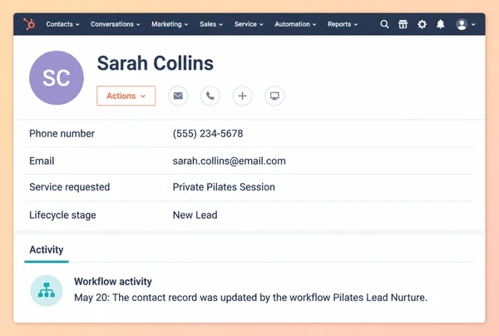The image size is (499, 336).
Task: Click the Workflow activity hierarchy icon
Action: [47, 290]
